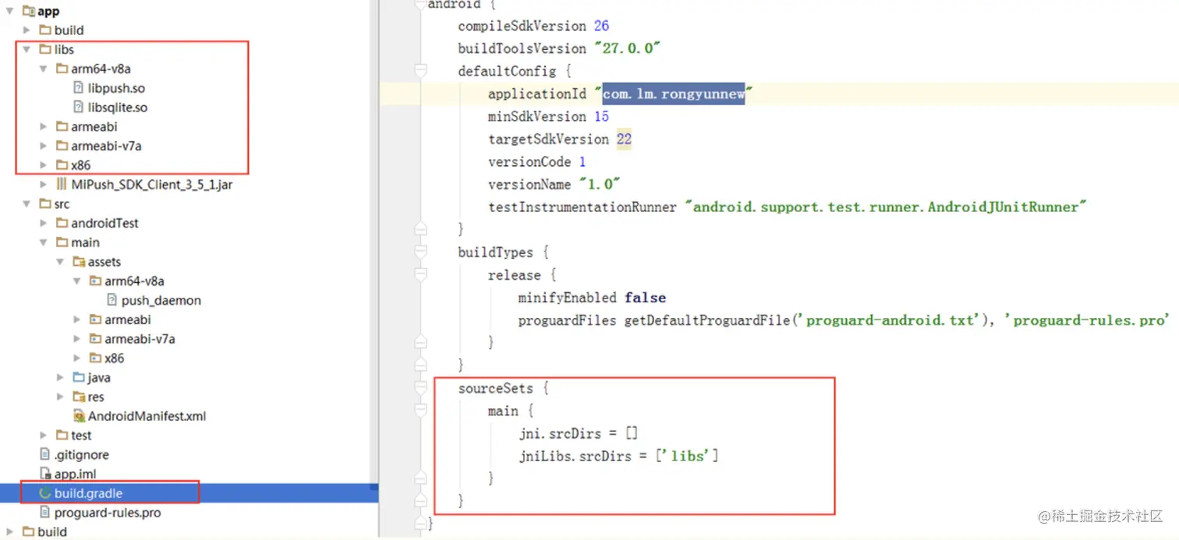Fold the release block in gutter
Screen dimensions: 1179x540
point(421,275)
